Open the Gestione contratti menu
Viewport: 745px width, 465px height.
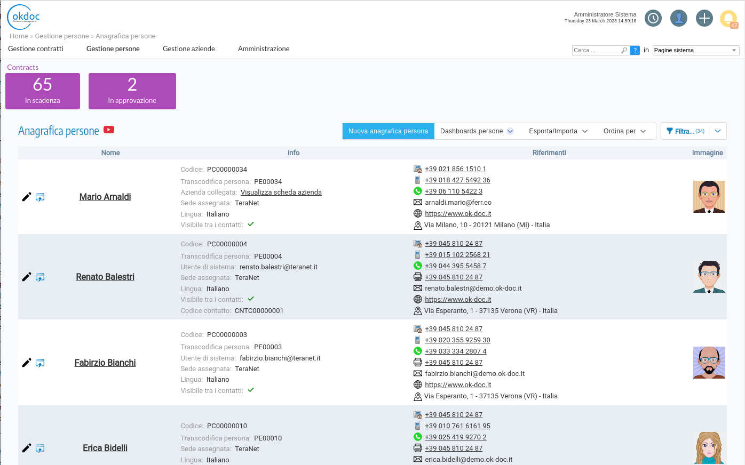(x=35, y=49)
